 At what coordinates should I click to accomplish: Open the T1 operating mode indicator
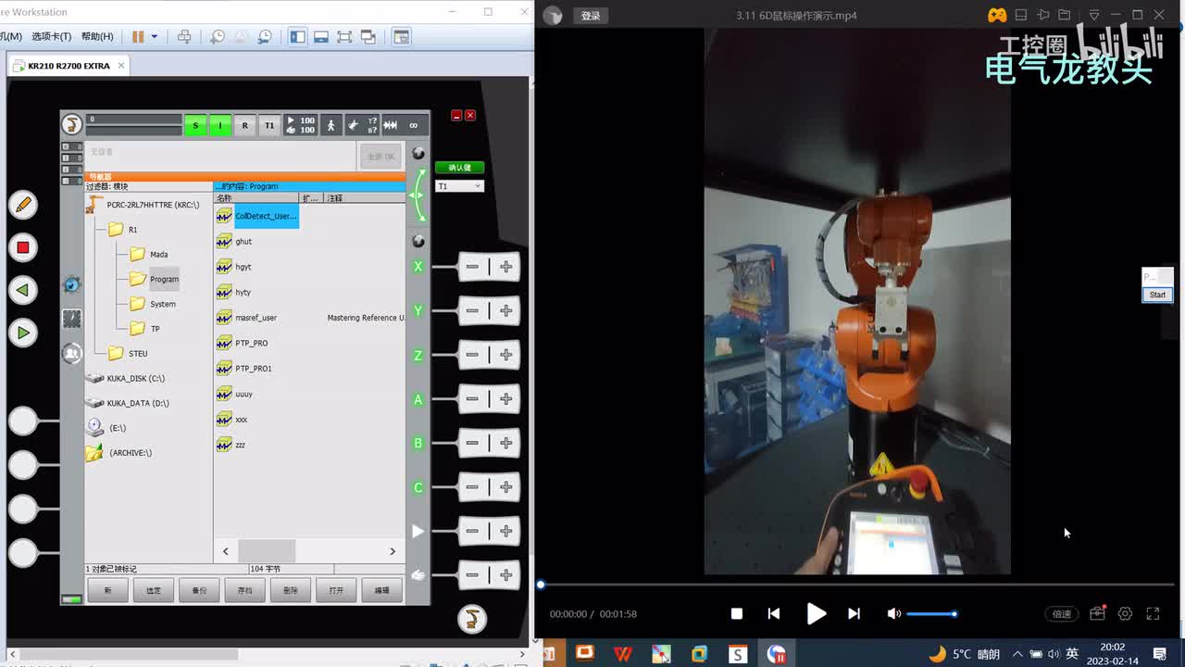[269, 125]
